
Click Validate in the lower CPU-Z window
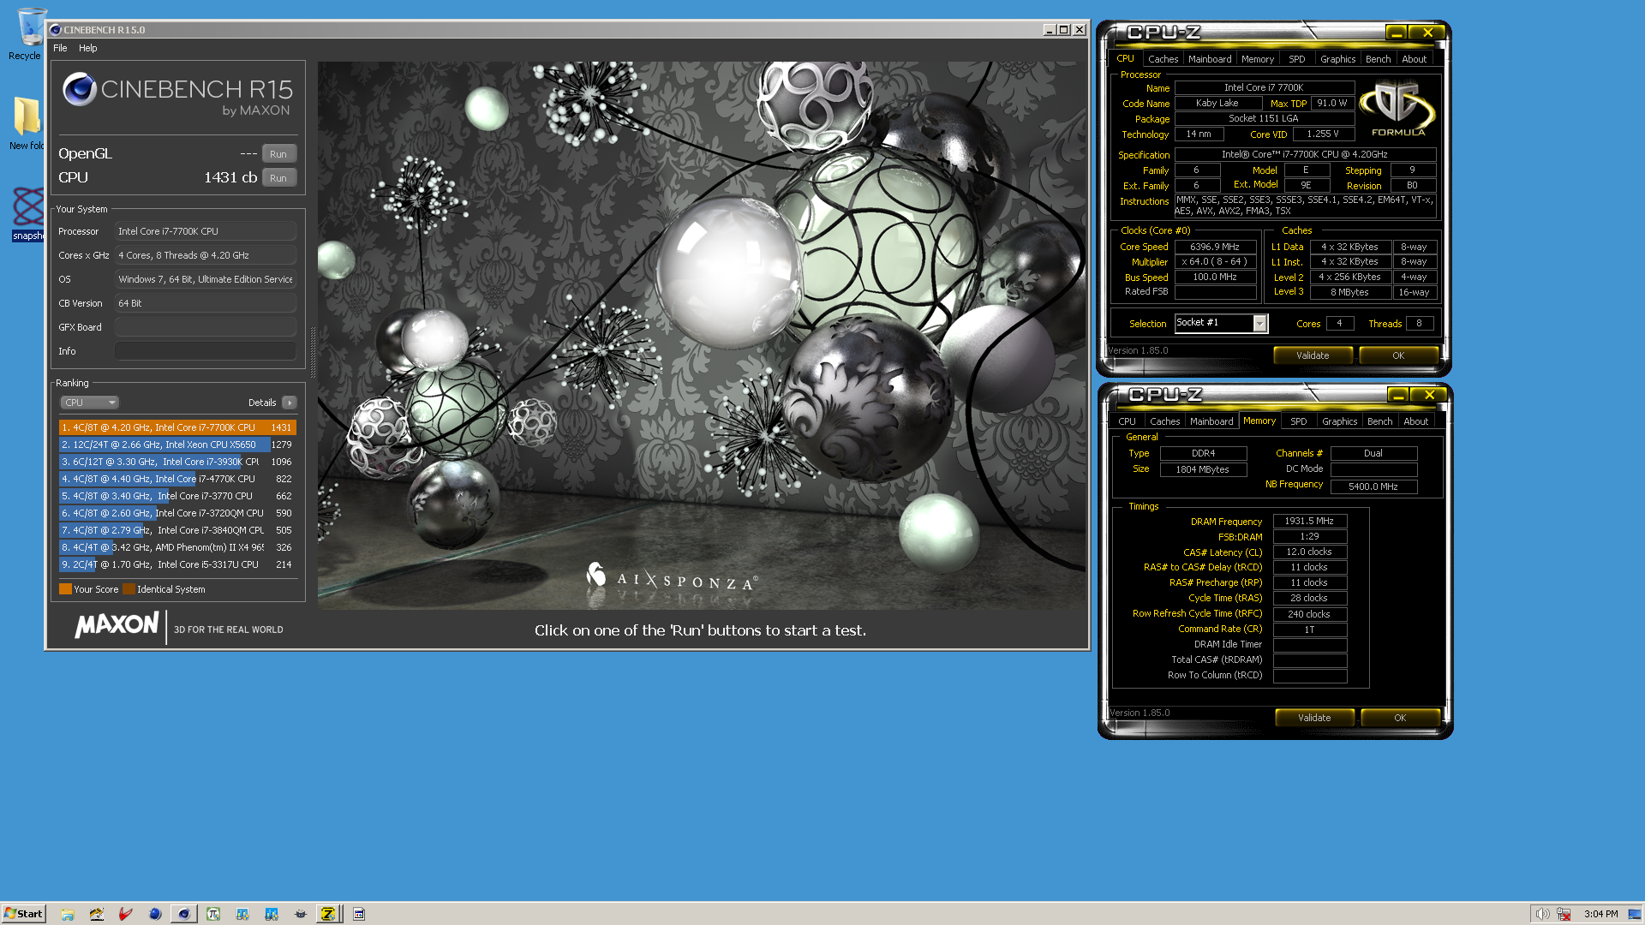(x=1314, y=718)
